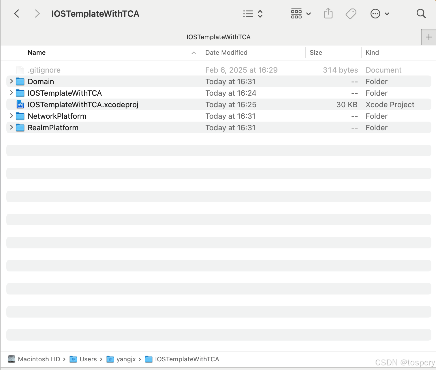
Task: Click yangjx in the path bar
Action: pos(126,359)
